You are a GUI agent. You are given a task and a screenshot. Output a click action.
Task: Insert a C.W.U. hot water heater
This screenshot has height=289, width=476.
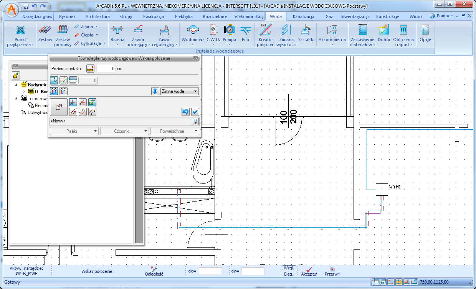213,35
